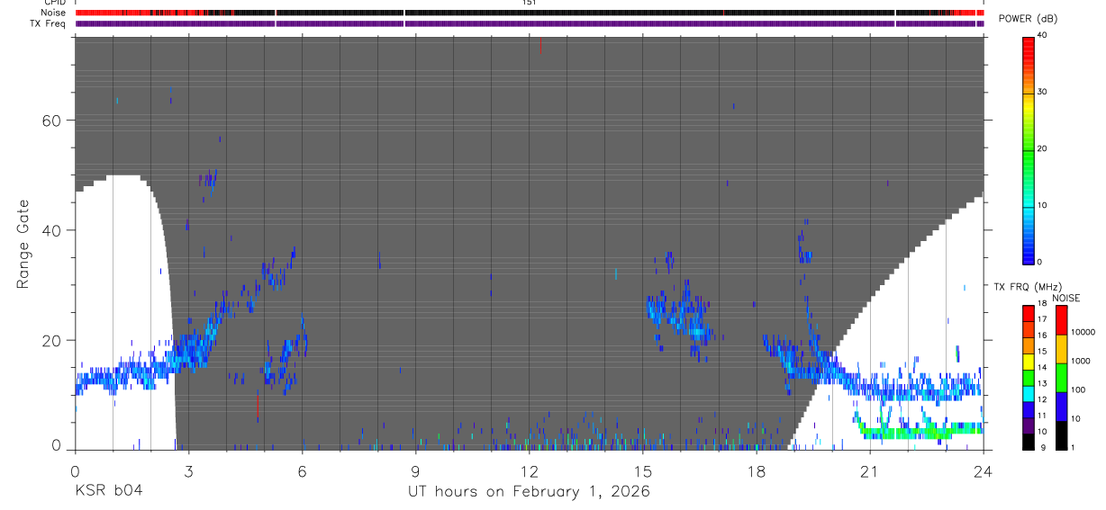Viewport: 1106px width, 510px height.
Task: Click the Range Gate y-axis title
Action: tap(23, 245)
